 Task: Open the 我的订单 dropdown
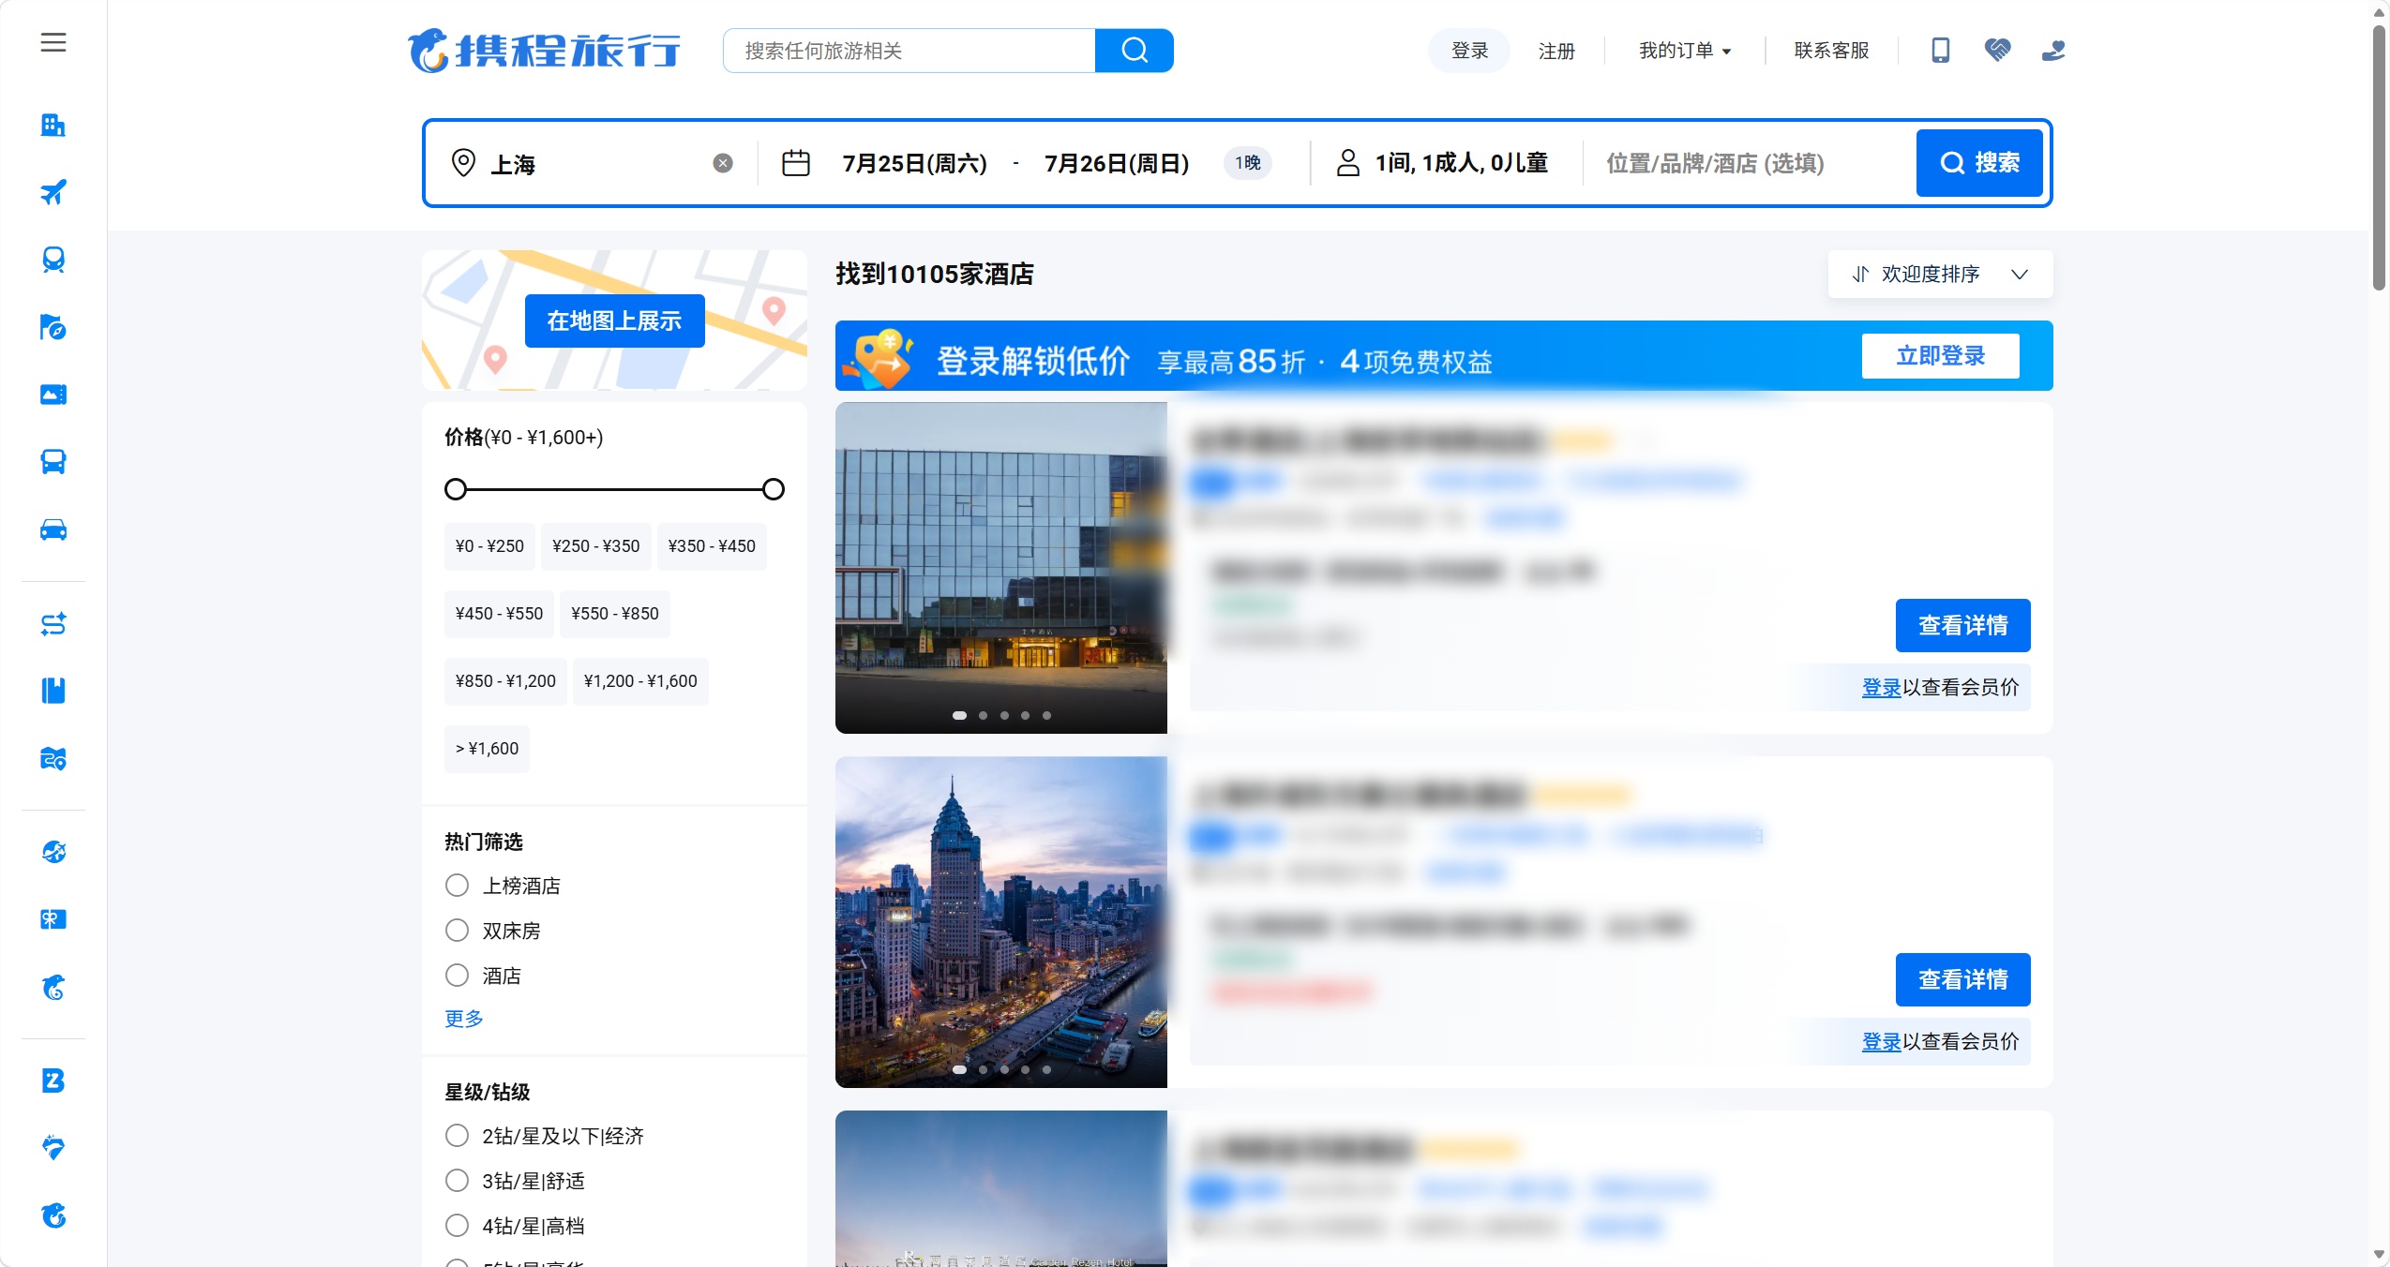pyautogui.click(x=1684, y=51)
